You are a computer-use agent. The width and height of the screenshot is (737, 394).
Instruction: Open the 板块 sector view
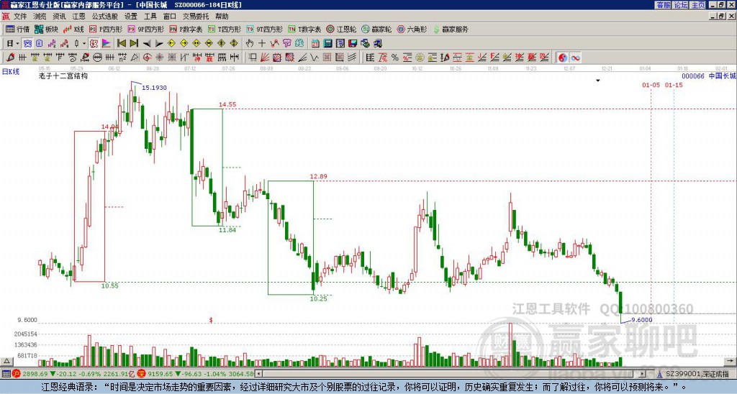[47, 29]
